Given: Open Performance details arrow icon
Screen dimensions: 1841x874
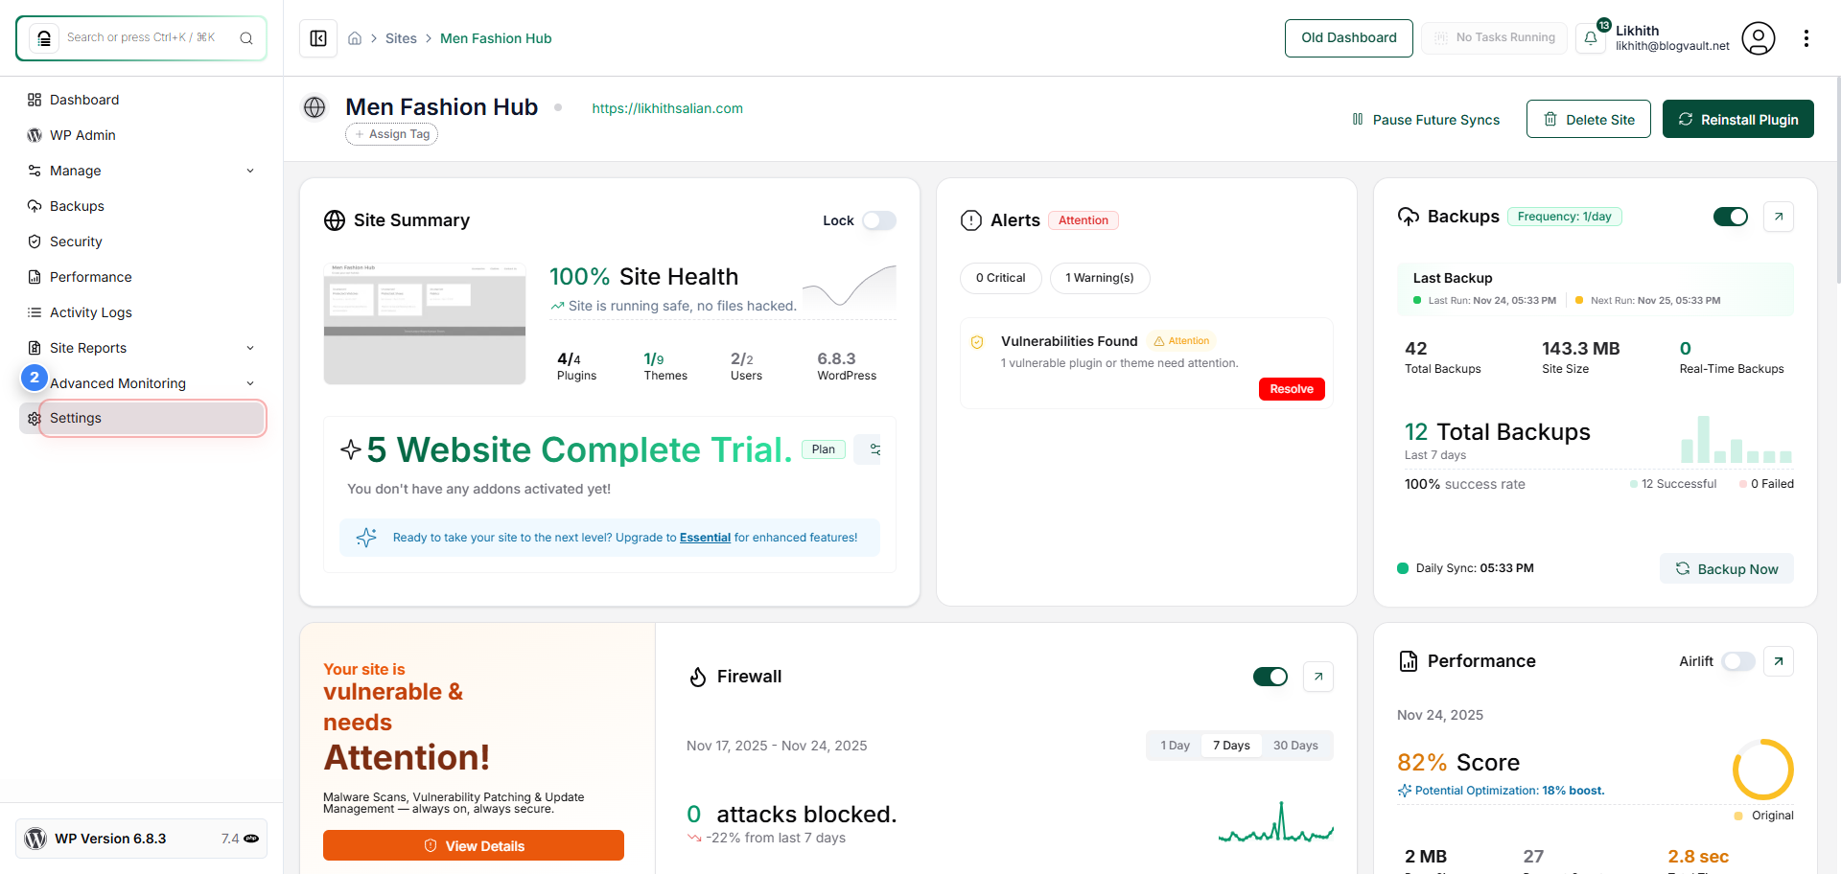Looking at the screenshot, I should pyautogui.click(x=1779, y=661).
